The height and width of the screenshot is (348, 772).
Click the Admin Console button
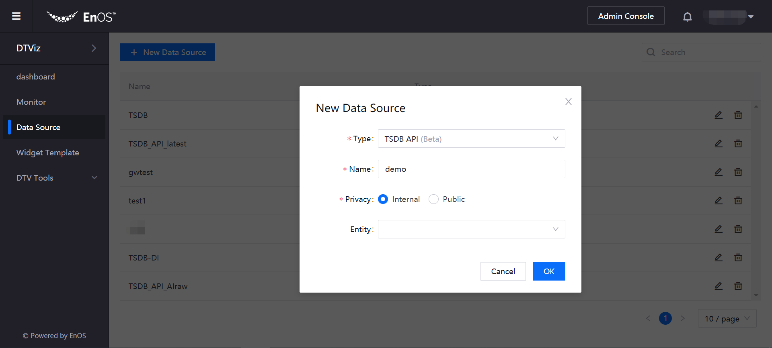626,16
